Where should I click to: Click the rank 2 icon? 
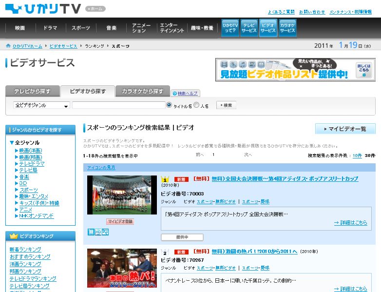165,252
